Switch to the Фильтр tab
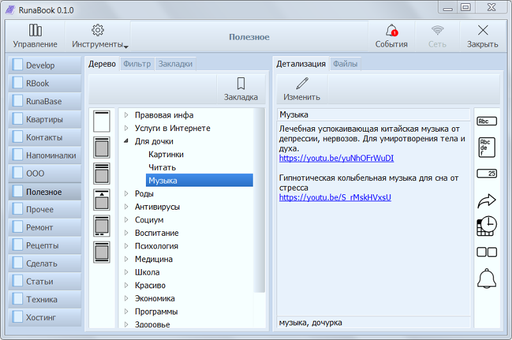 137,64
